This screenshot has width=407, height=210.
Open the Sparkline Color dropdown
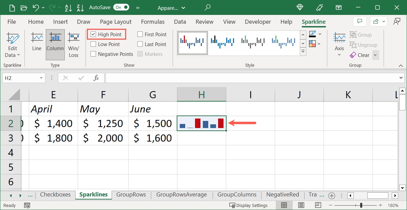[320, 34]
